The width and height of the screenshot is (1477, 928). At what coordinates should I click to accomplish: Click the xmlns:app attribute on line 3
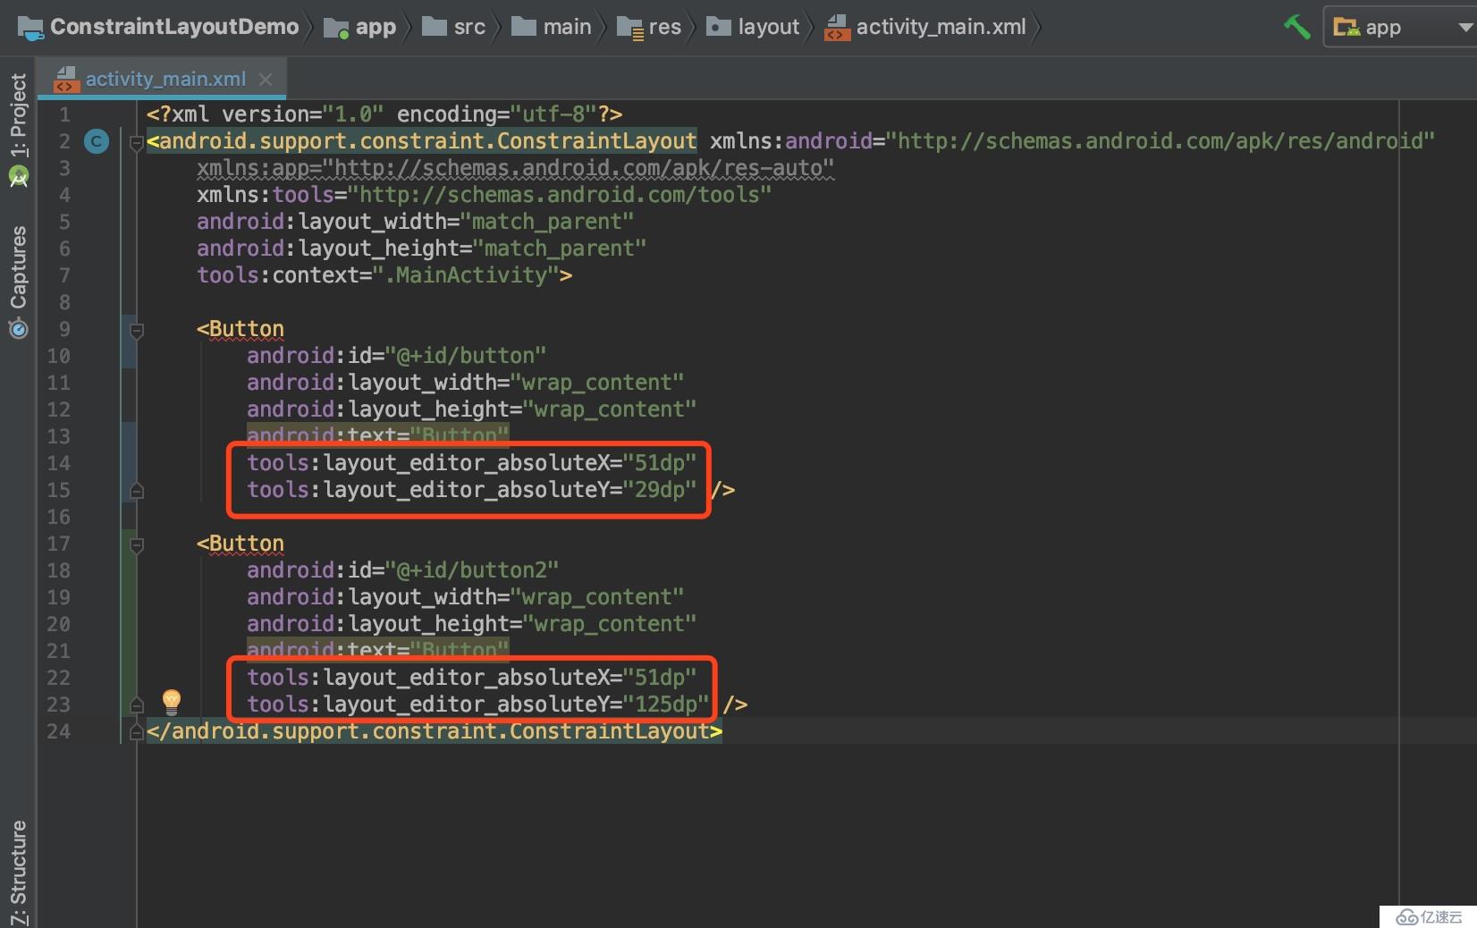coord(515,168)
